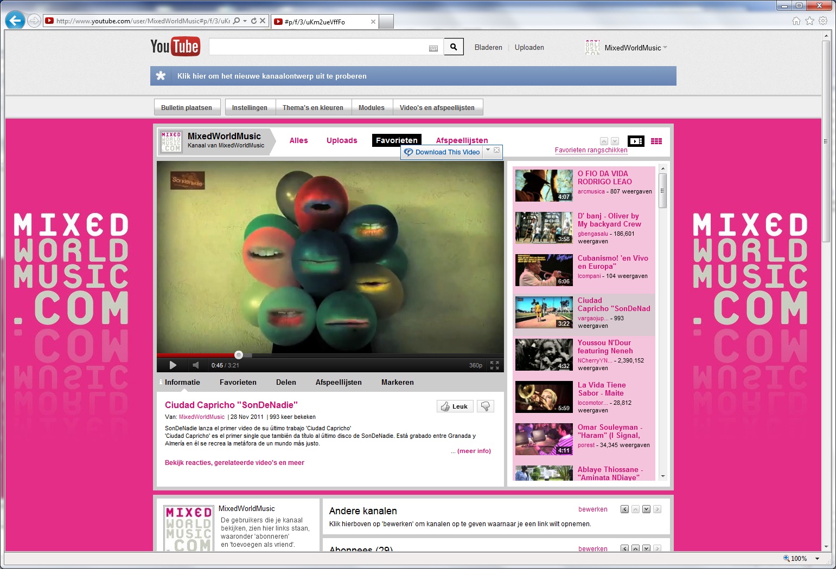Click the video progress slider knob
836x569 pixels.
239,355
